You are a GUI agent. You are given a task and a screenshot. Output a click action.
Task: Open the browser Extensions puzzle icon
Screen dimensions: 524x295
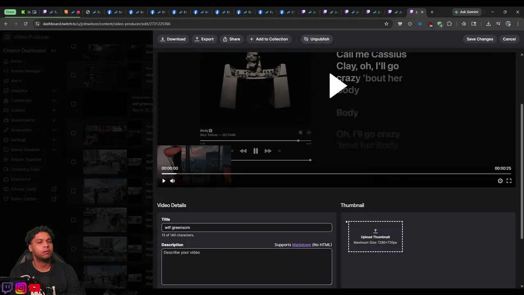click(x=449, y=24)
